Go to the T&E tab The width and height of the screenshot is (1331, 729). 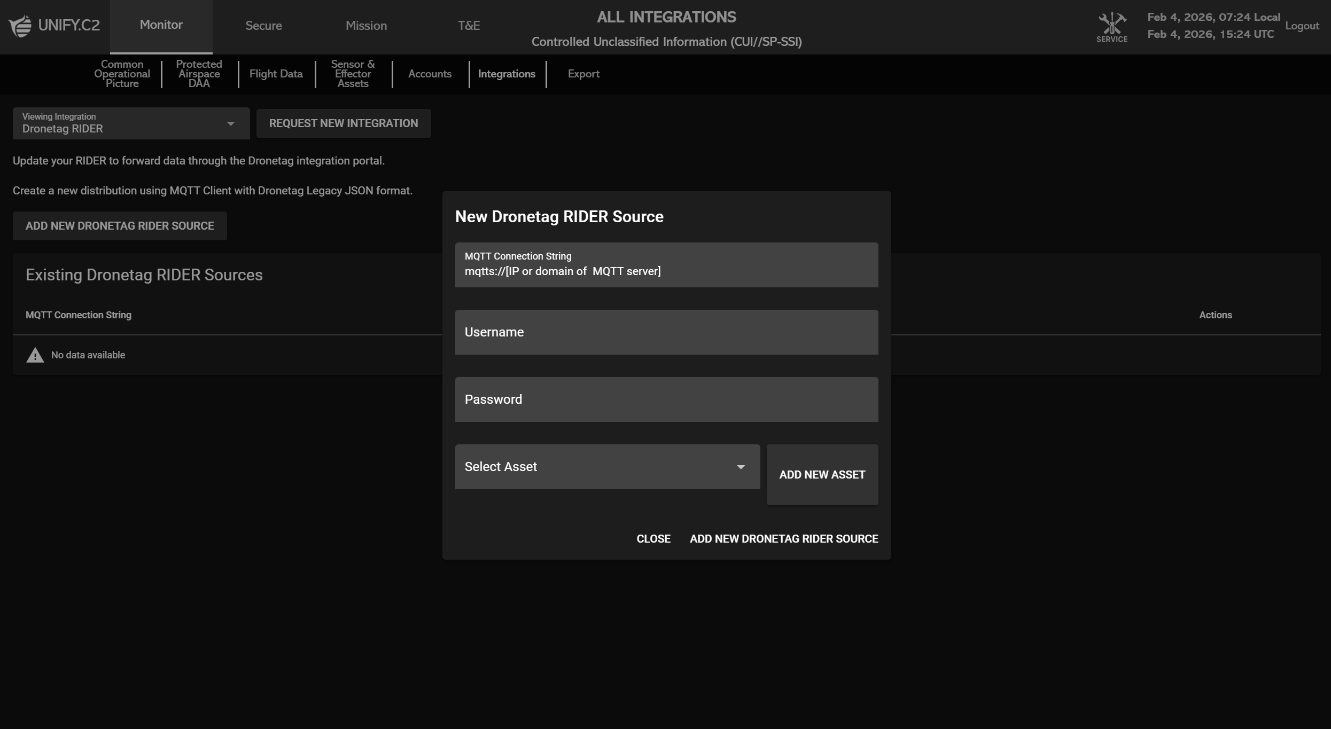(x=469, y=26)
